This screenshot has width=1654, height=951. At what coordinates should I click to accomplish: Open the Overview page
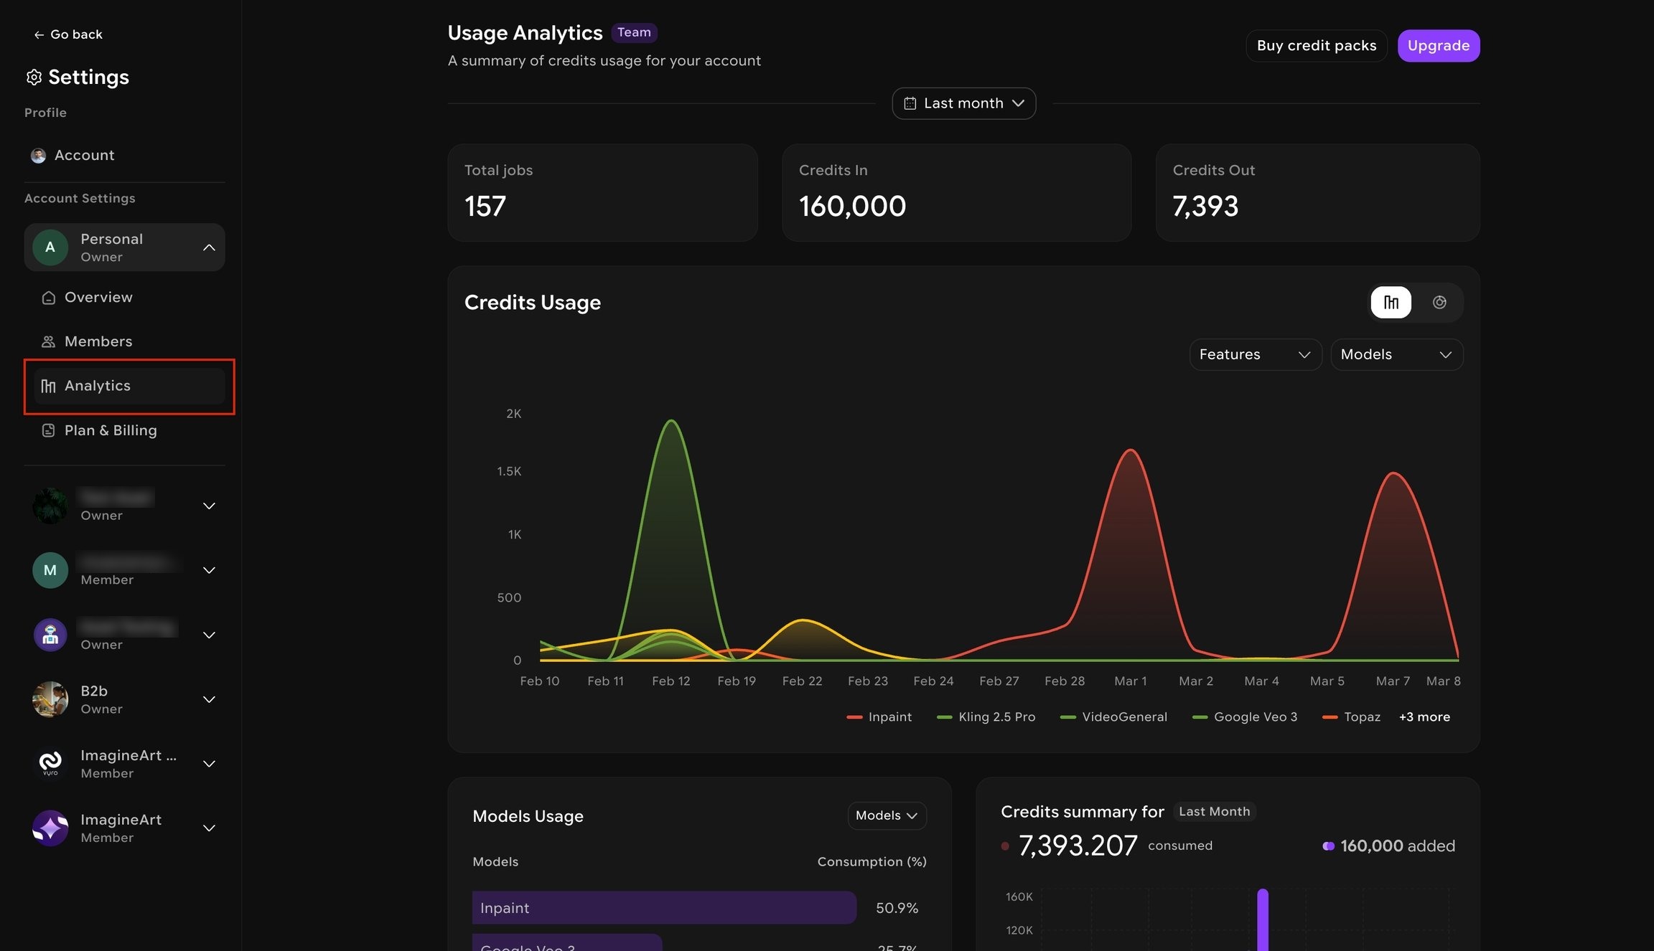click(x=98, y=298)
